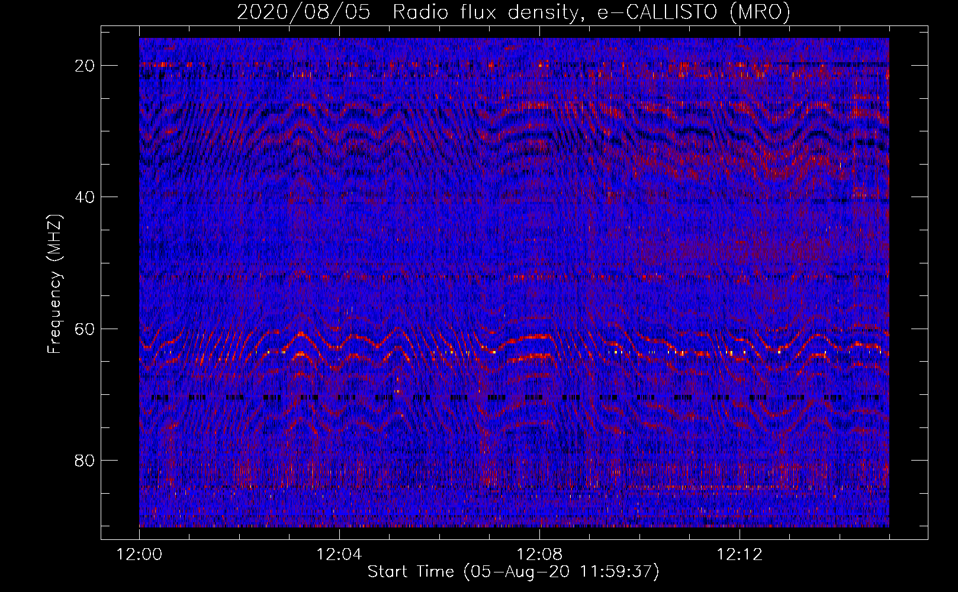Click the '12:04' time tick label
958x592 pixels.
[x=339, y=555]
